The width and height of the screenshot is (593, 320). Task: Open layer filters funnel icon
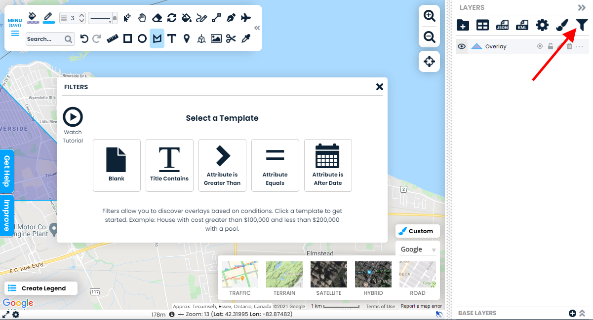pyautogui.click(x=583, y=25)
